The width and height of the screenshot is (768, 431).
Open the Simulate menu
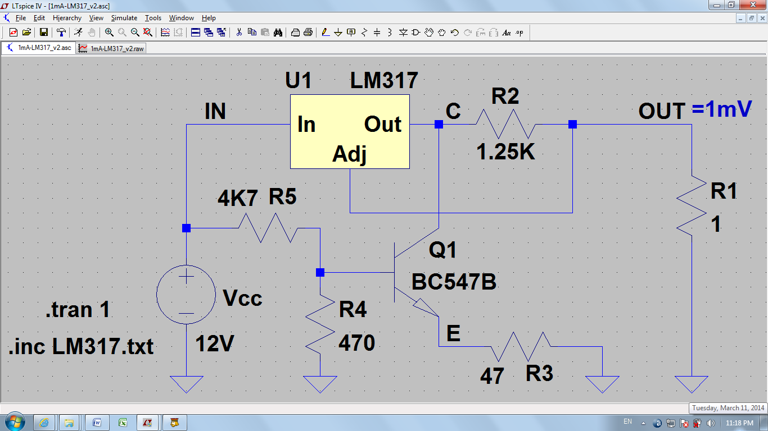(124, 18)
